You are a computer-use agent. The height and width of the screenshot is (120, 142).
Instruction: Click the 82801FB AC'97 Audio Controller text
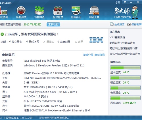point(51,106)
